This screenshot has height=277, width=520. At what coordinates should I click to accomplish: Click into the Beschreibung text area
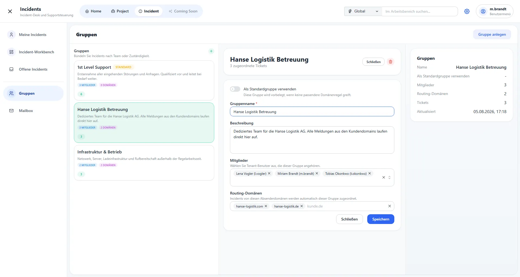(312, 140)
